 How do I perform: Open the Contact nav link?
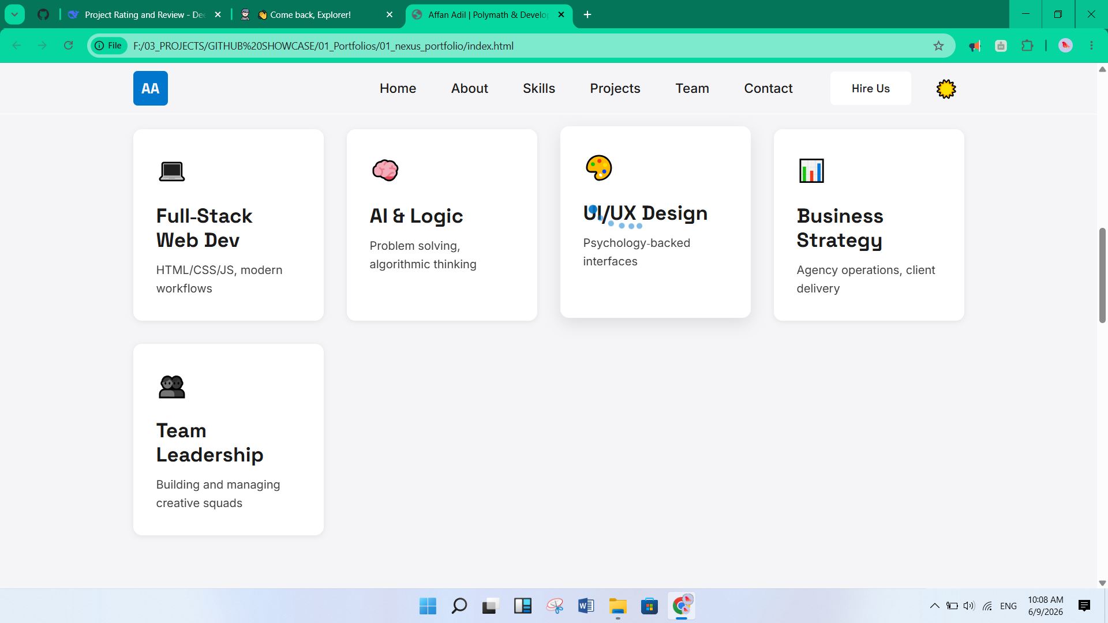pyautogui.click(x=768, y=88)
